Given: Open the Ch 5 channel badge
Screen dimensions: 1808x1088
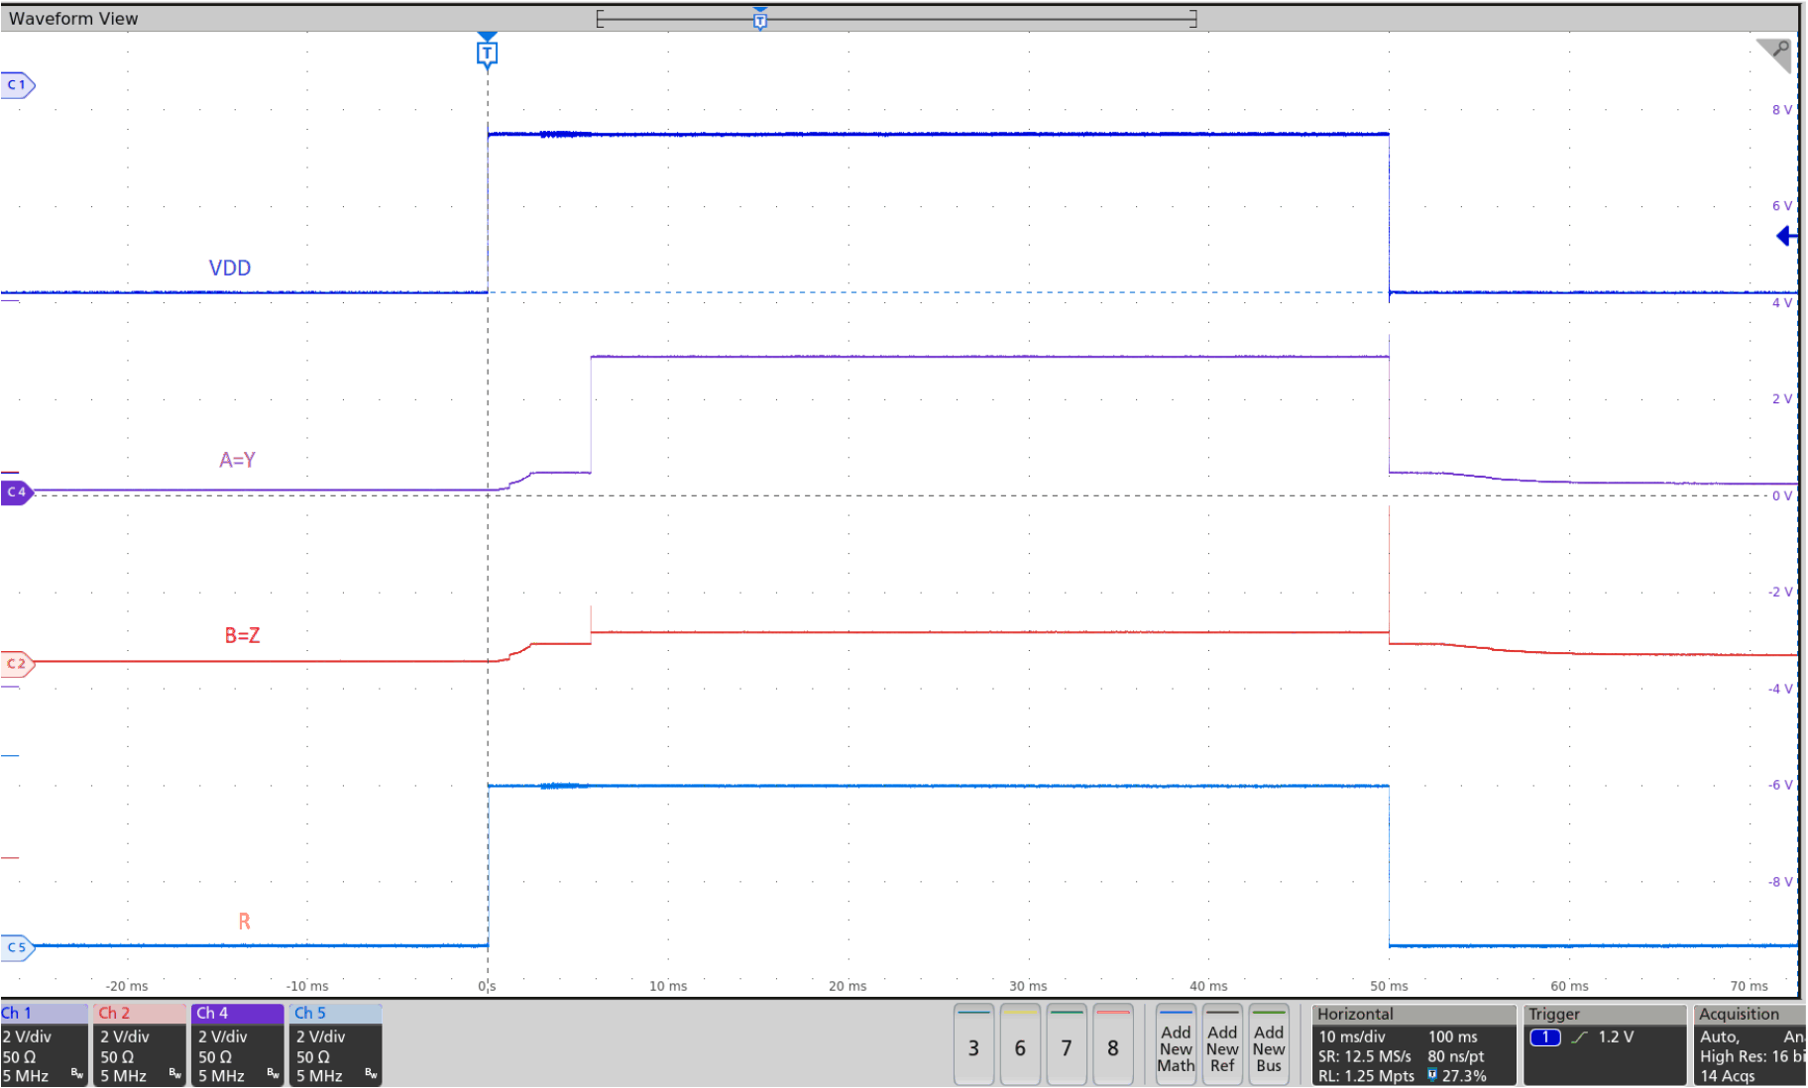Looking at the screenshot, I should coord(334,1045).
